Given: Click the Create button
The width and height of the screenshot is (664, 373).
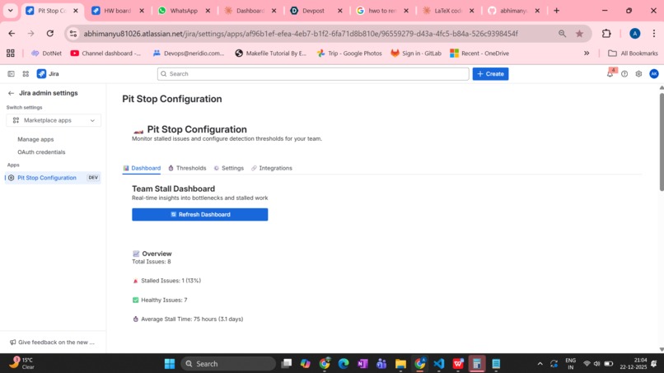Looking at the screenshot, I should tap(490, 73).
